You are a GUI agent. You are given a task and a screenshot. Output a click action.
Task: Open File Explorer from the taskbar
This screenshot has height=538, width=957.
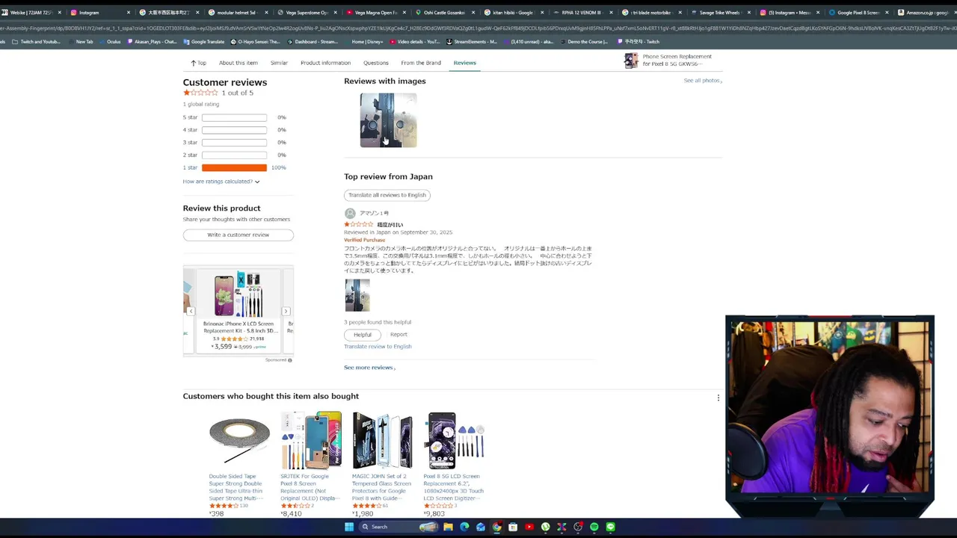[448, 527]
